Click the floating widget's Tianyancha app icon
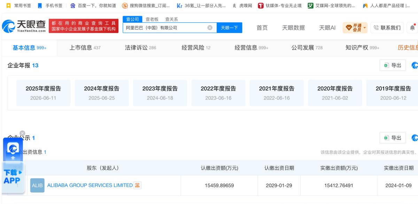 [x=13, y=148]
